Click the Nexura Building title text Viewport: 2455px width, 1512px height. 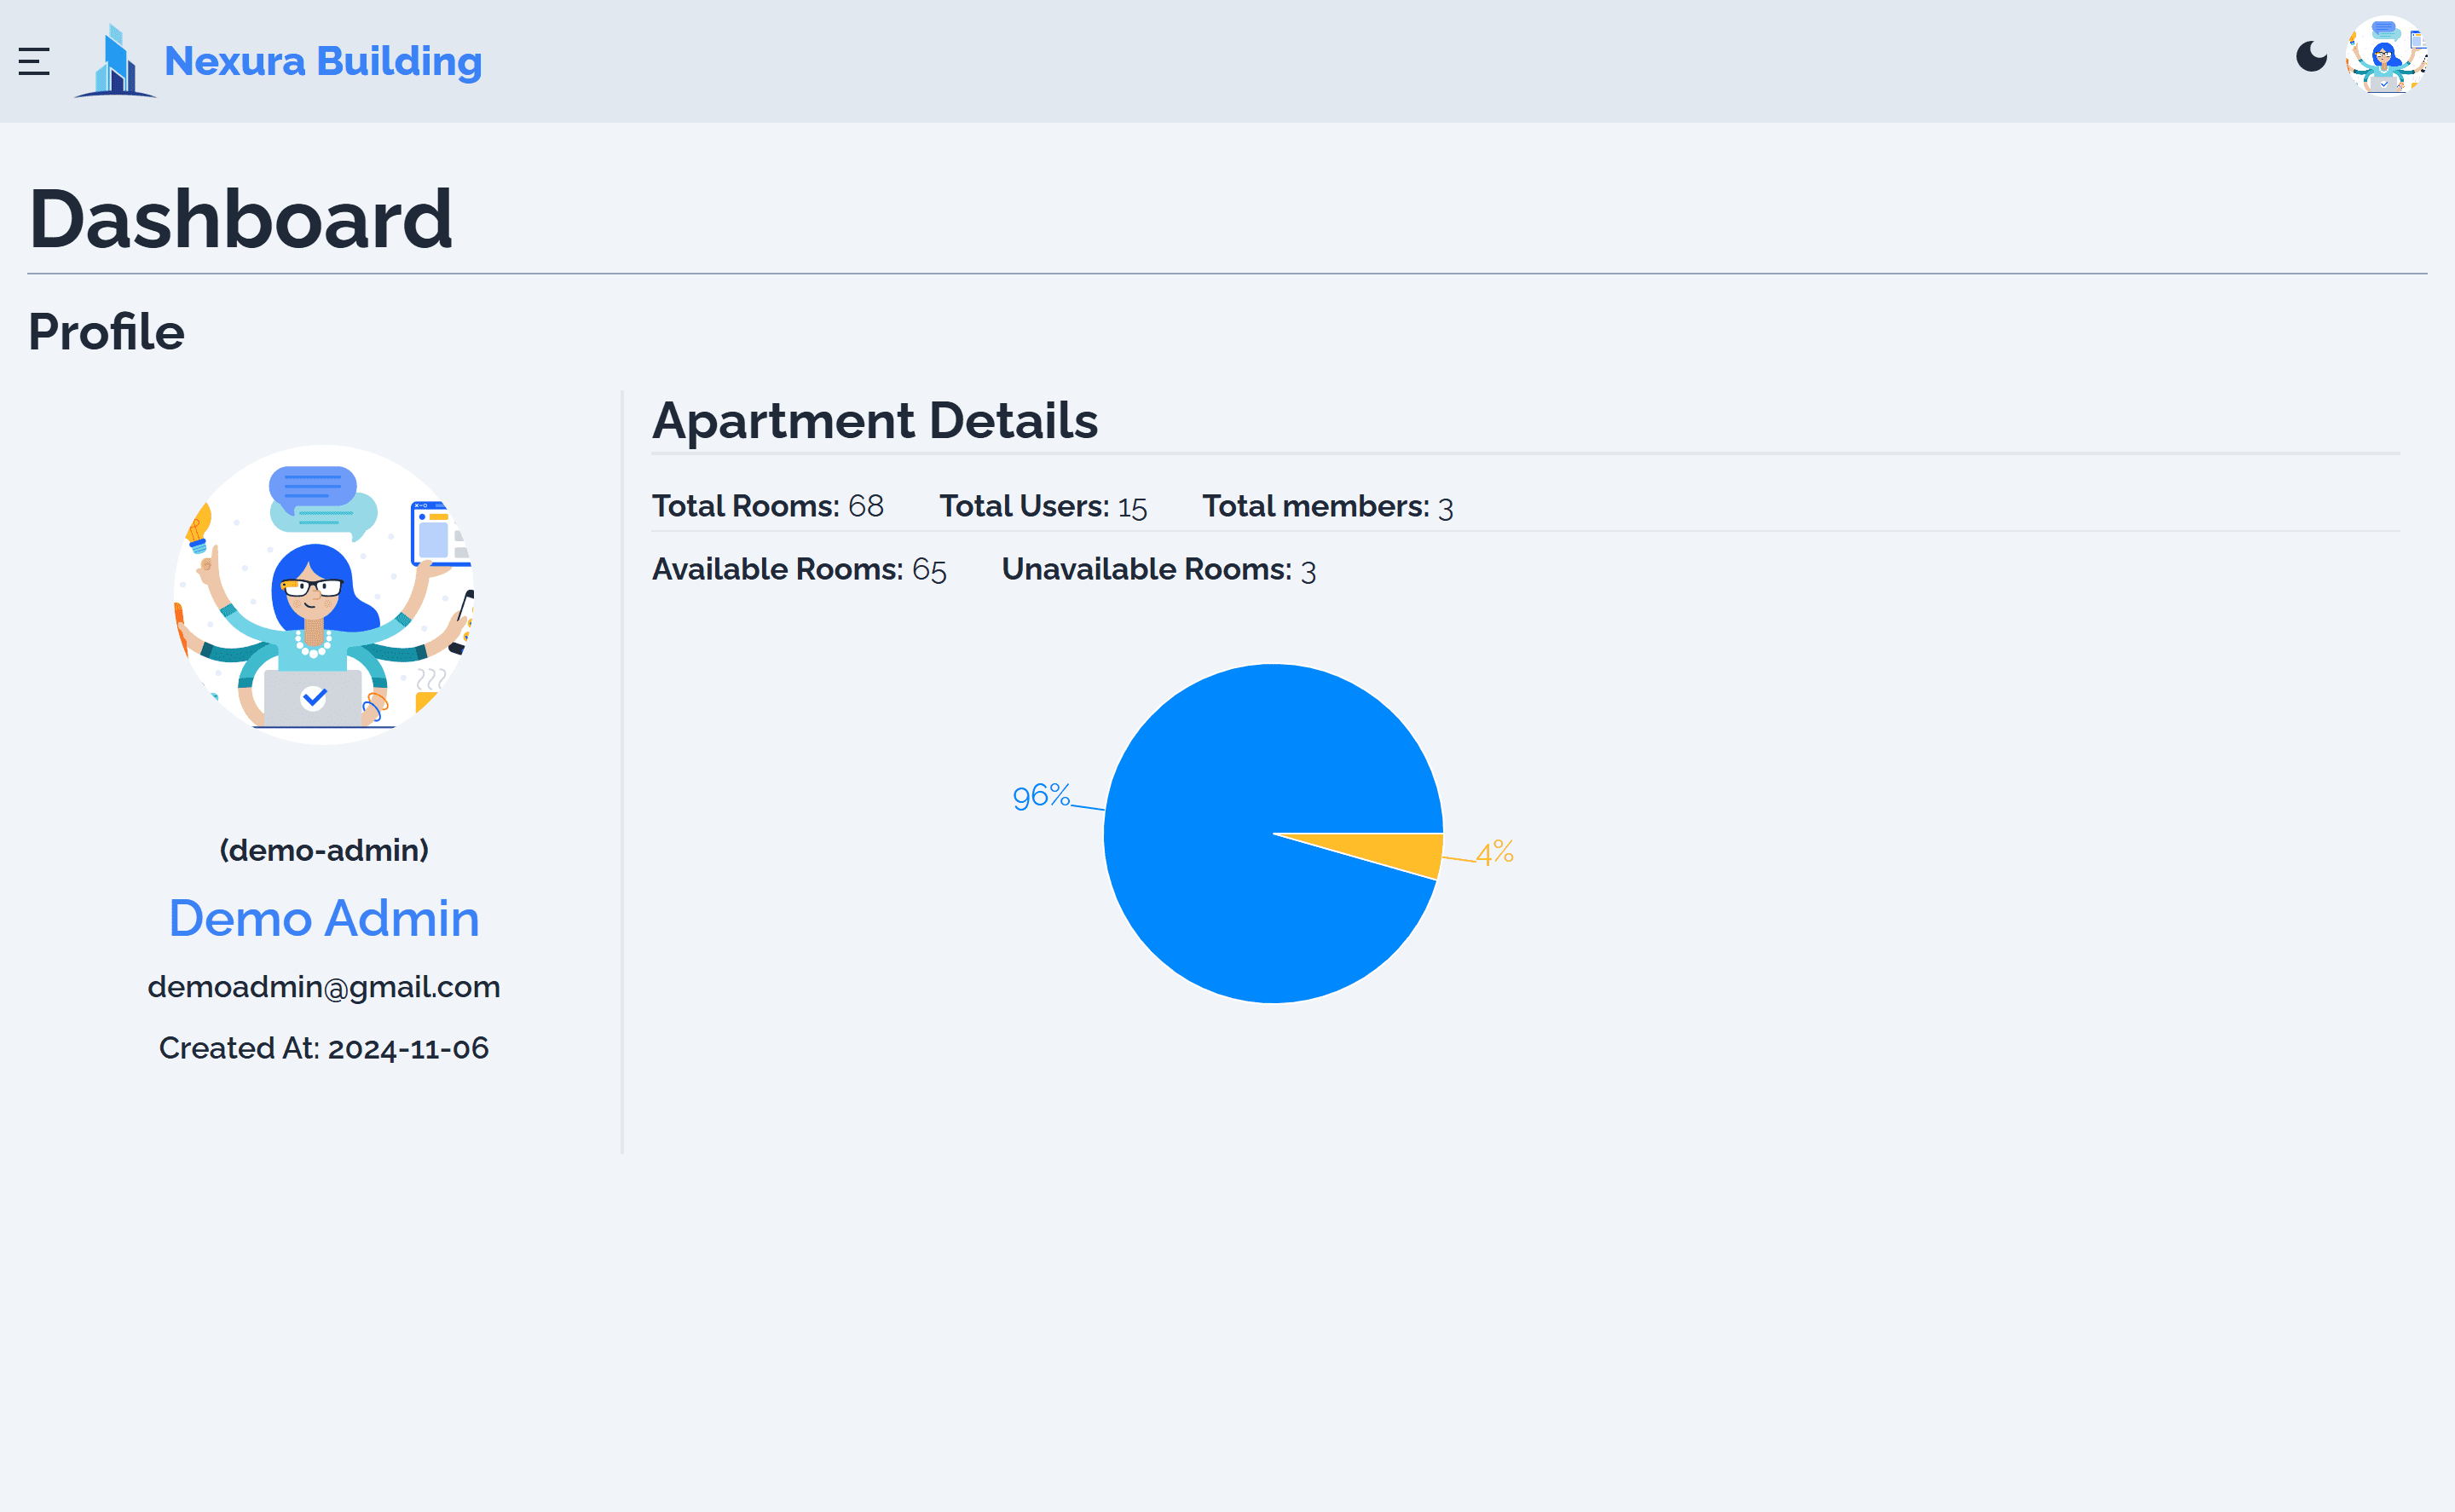(x=322, y=61)
